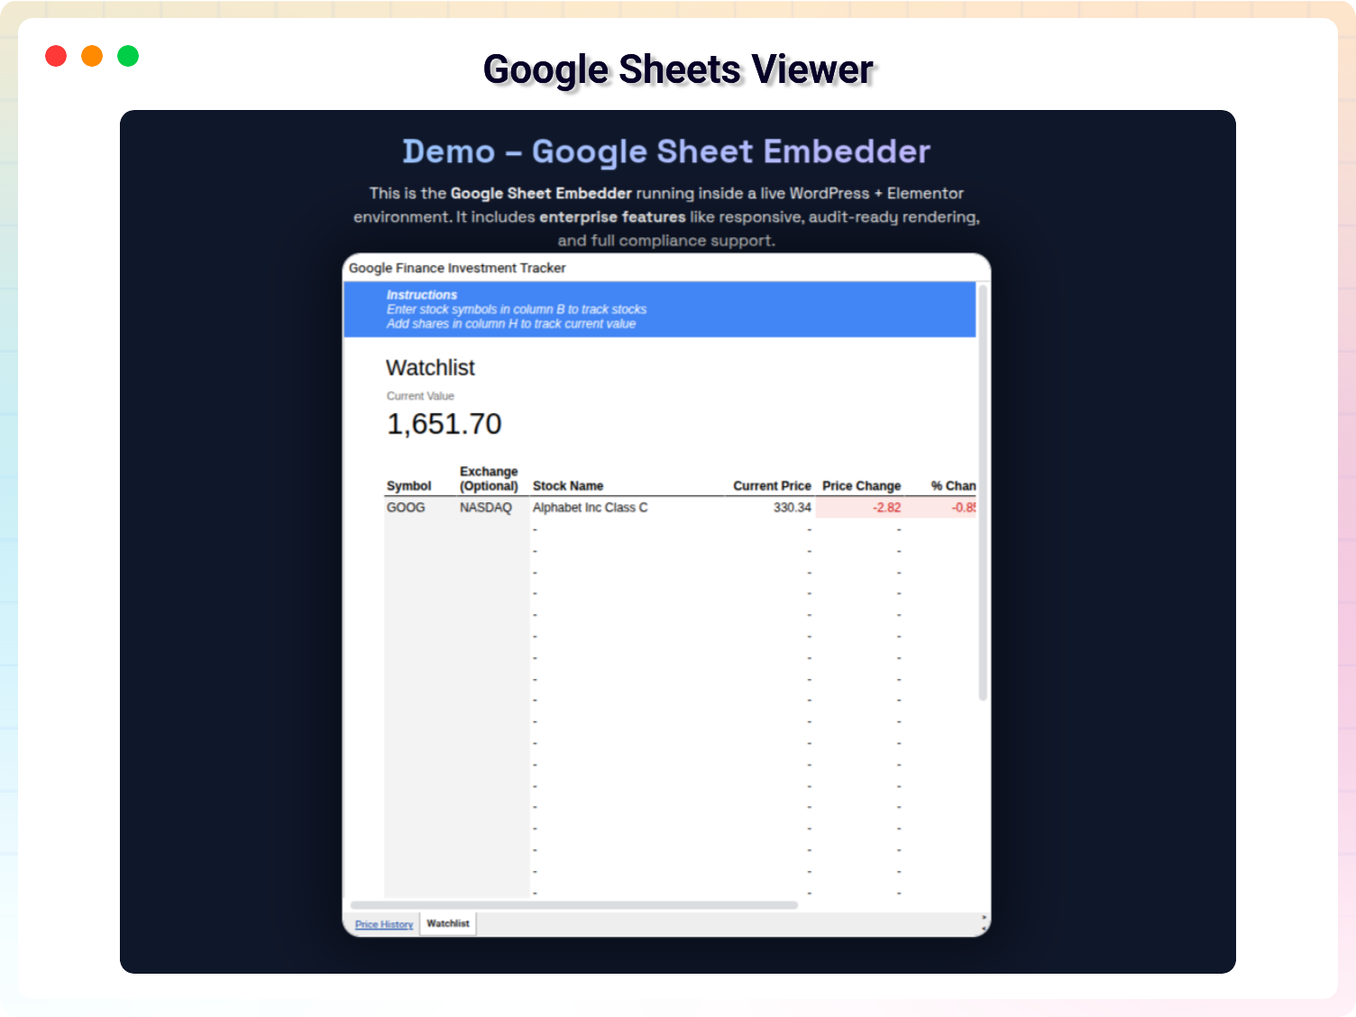
Task: Select the Watchlist sheet tab
Action: 448,923
